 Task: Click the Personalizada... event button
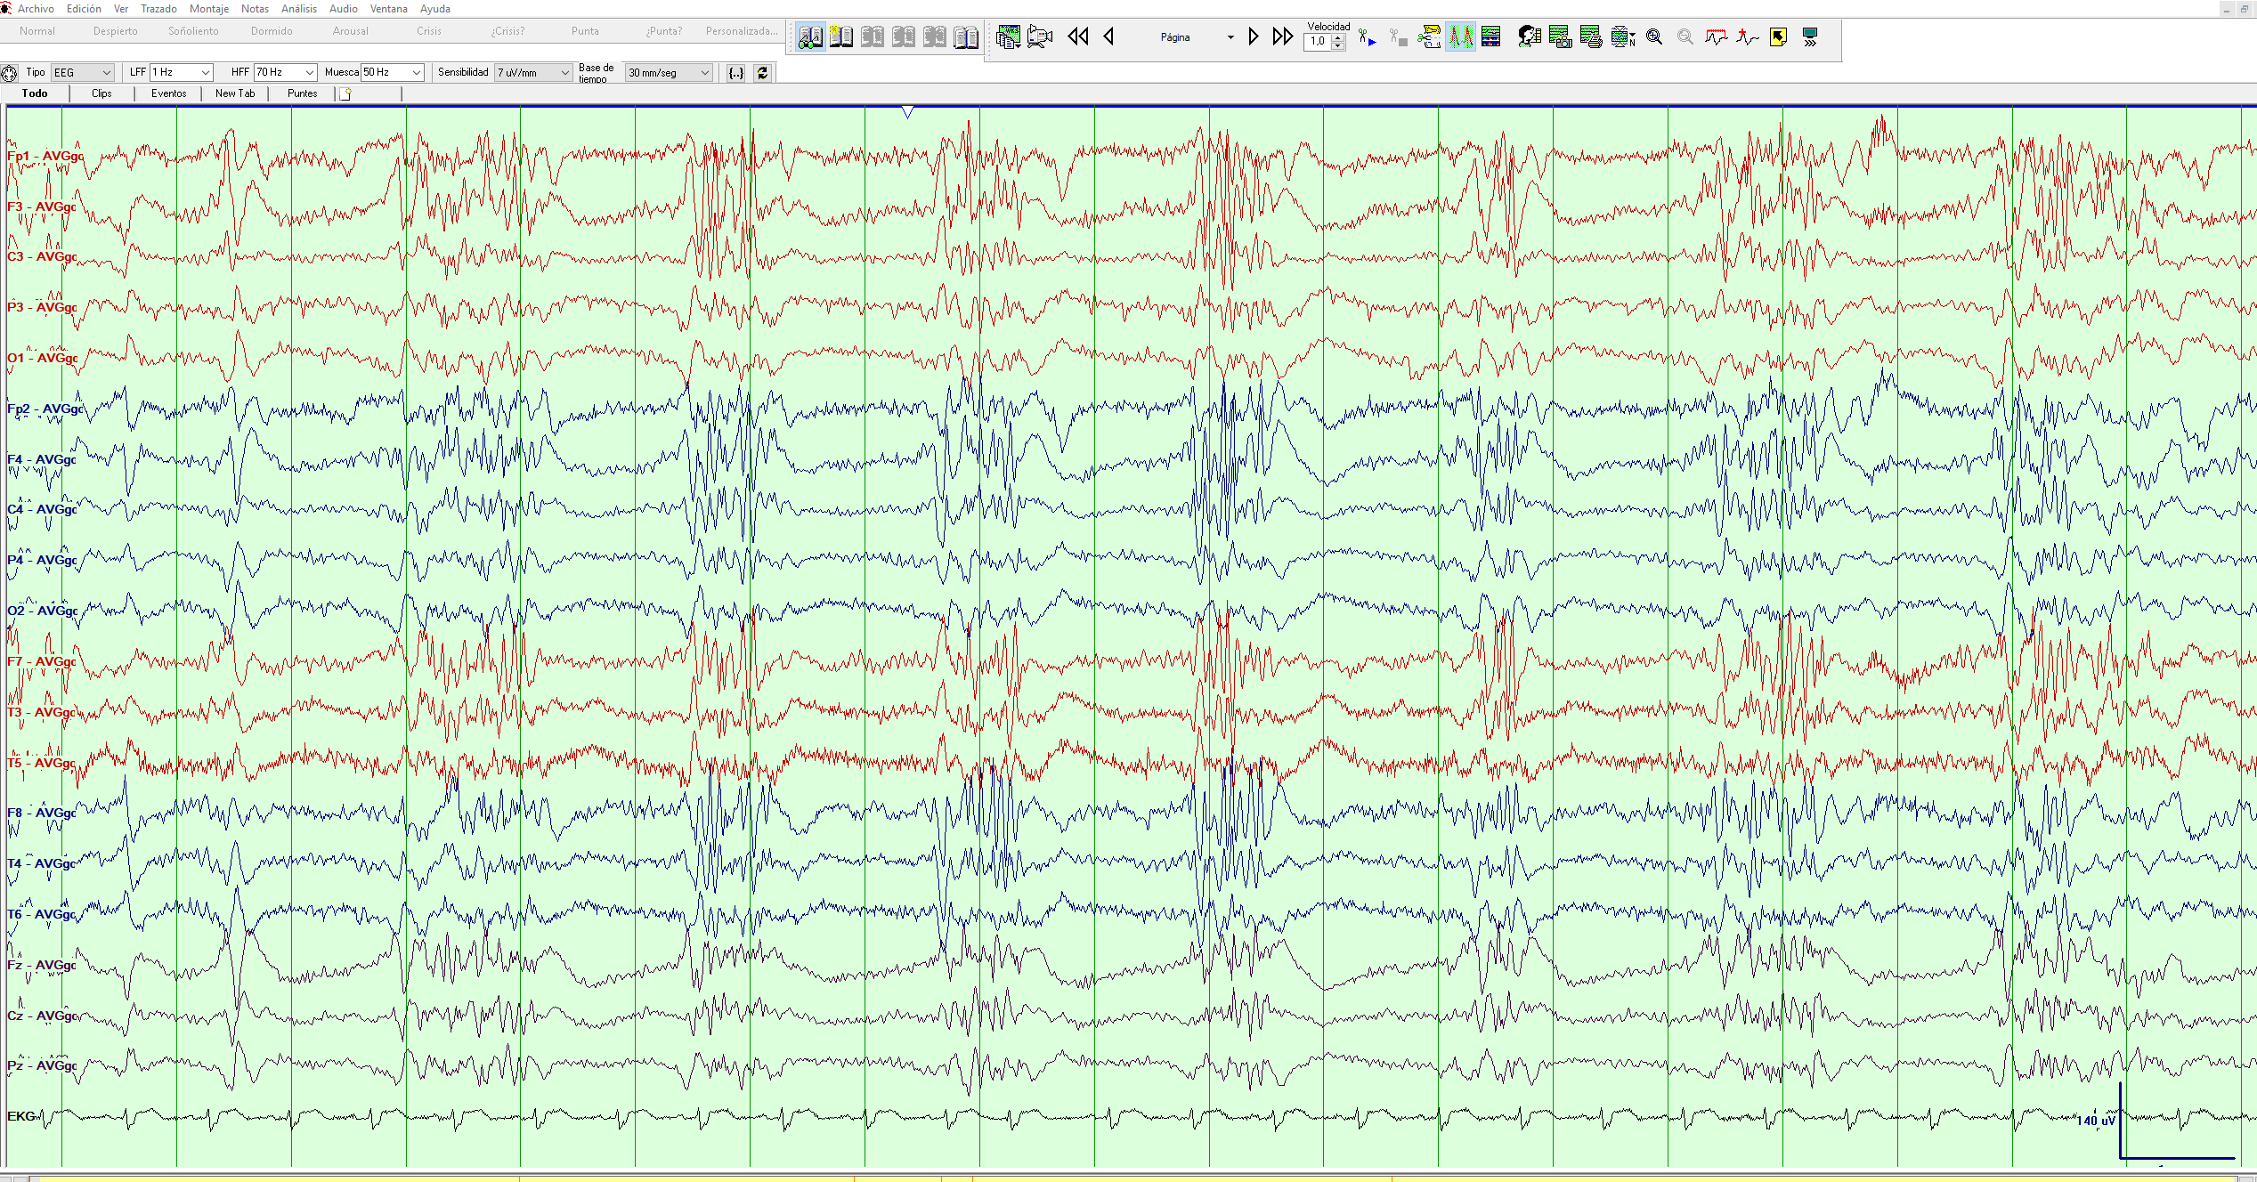tap(742, 31)
